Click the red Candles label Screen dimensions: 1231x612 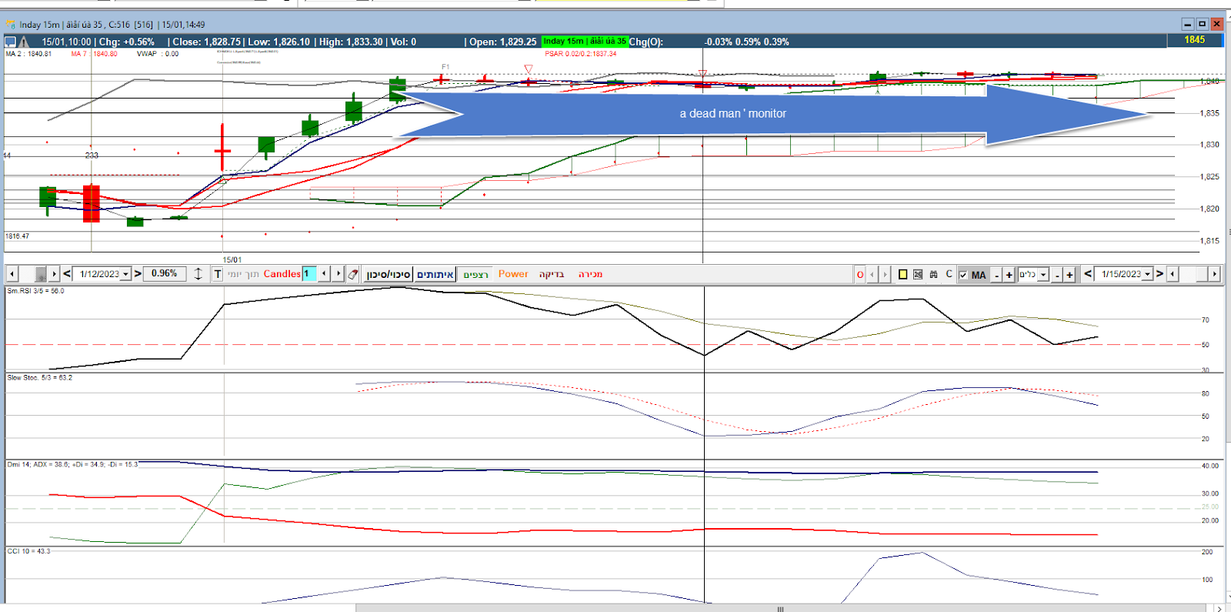click(x=282, y=274)
